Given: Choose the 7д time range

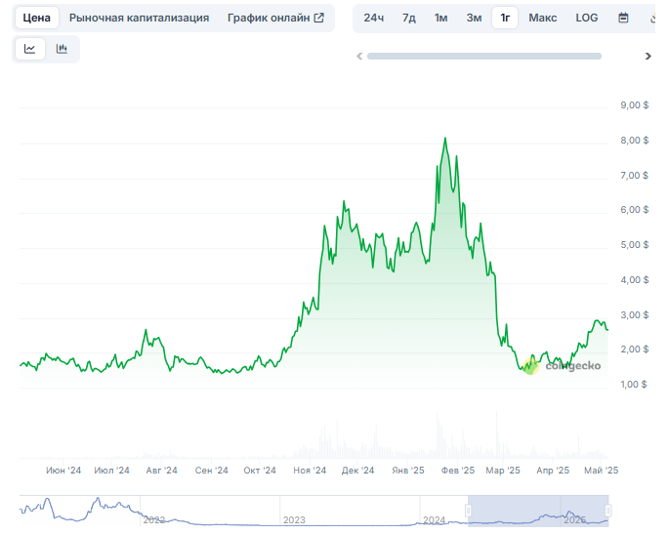Looking at the screenshot, I should 409,18.
